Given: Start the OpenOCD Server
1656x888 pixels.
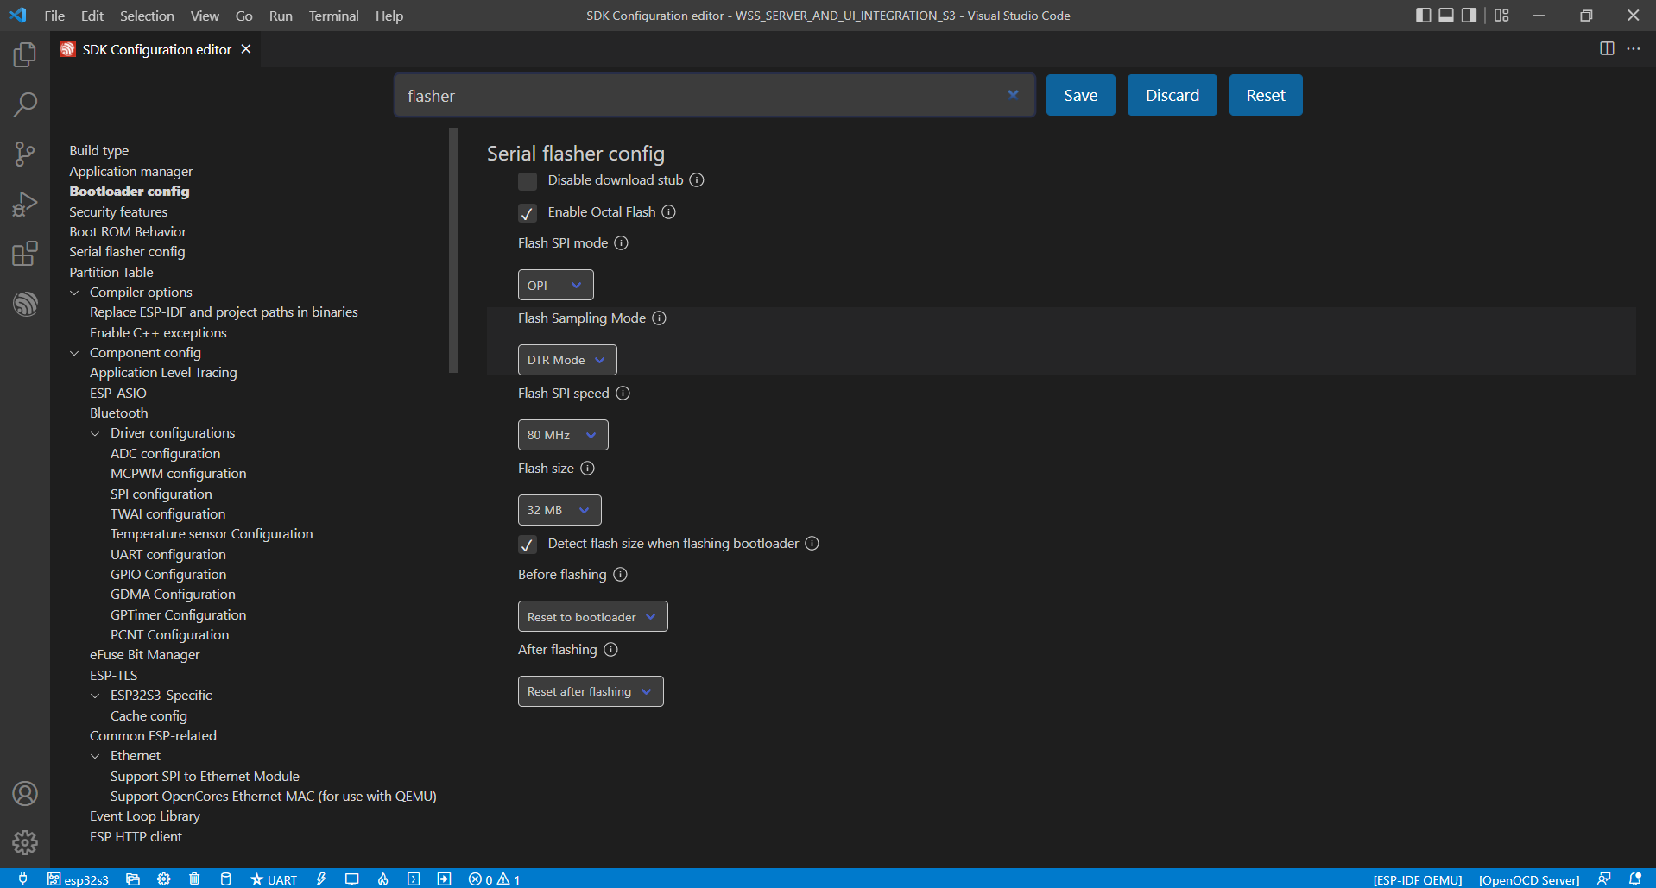Looking at the screenshot, I should 1528,879.
